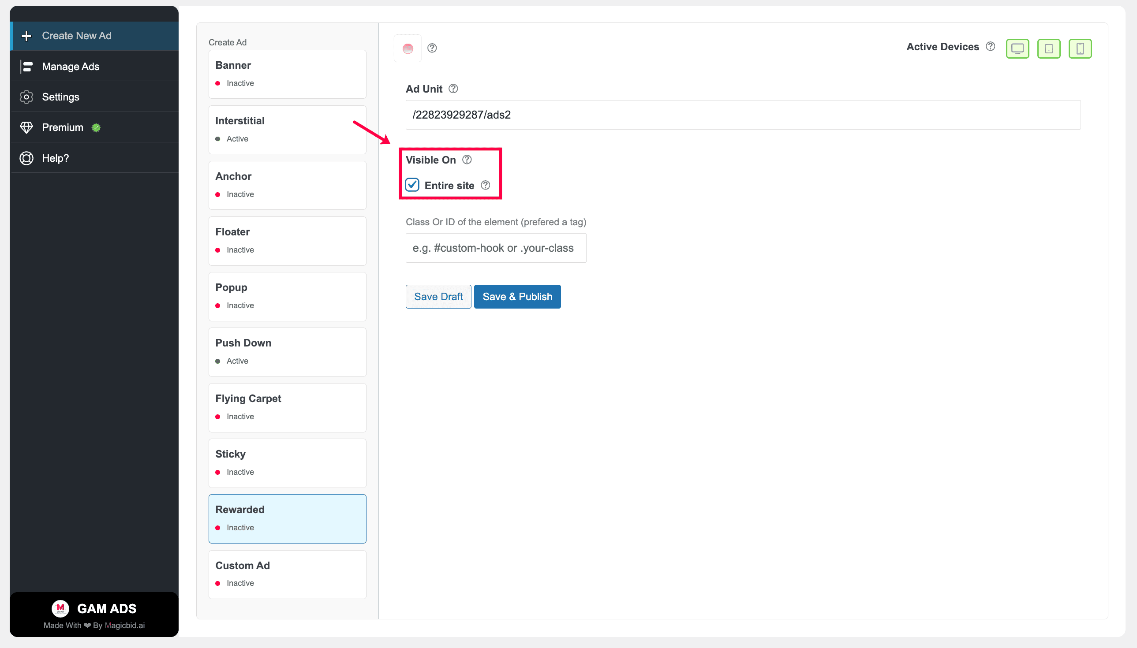Click the desktop device icon

1017,48
